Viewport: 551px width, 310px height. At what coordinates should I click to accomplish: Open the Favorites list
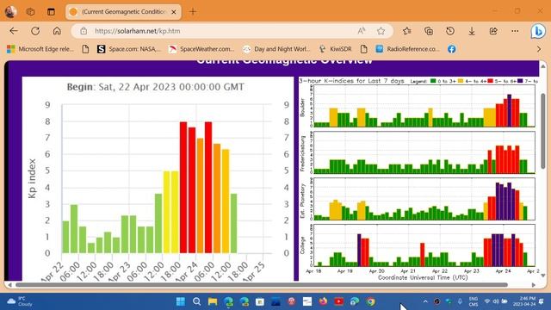pyautogui.click(x=407, y=31)
